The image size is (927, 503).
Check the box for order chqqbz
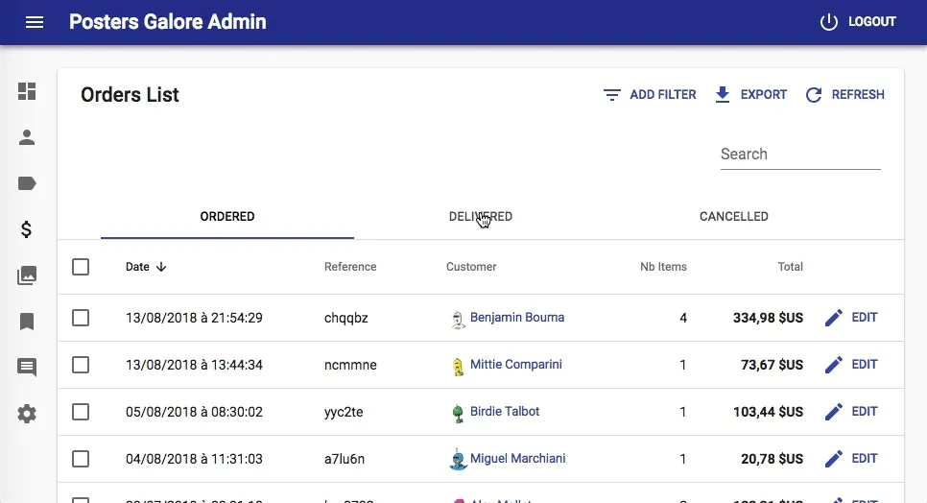click(x=81, y=318)
